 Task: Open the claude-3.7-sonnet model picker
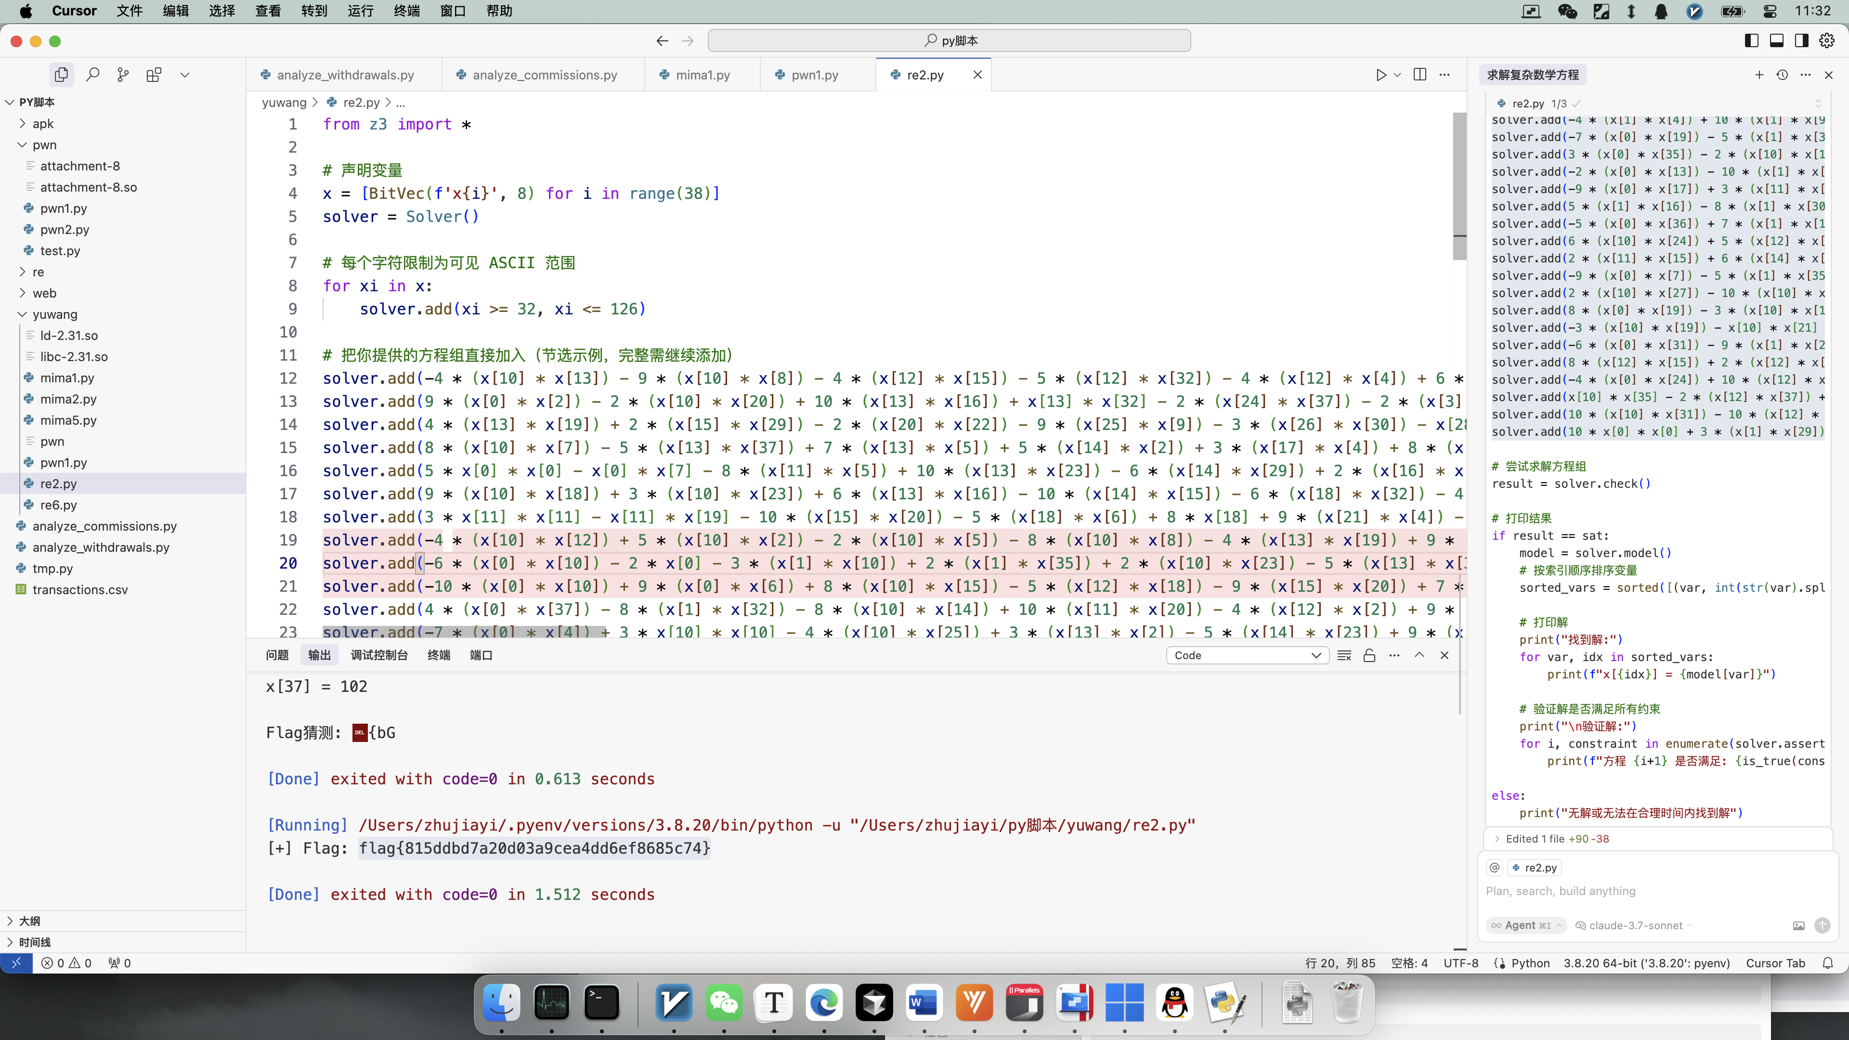click(x=1634, y=926)
